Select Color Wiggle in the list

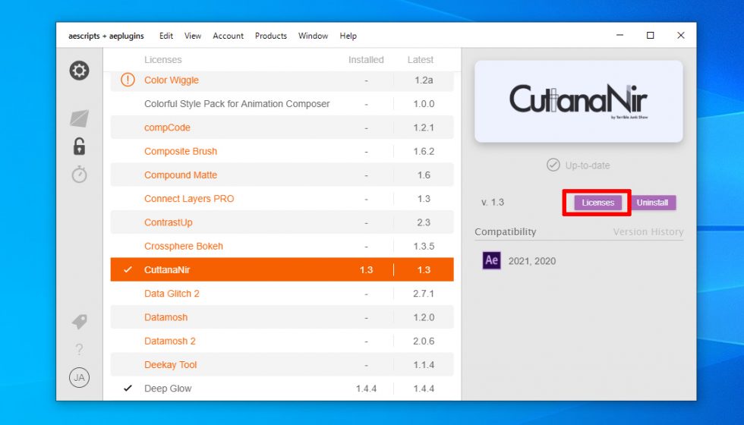282,80
